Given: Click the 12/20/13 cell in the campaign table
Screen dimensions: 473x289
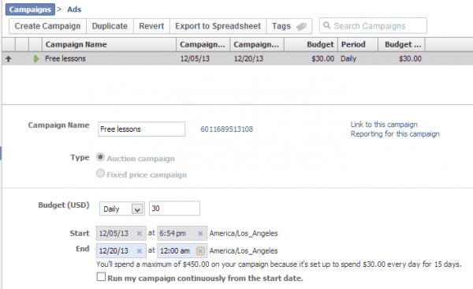Looking at the screenshot, I should tap(248, 58).
